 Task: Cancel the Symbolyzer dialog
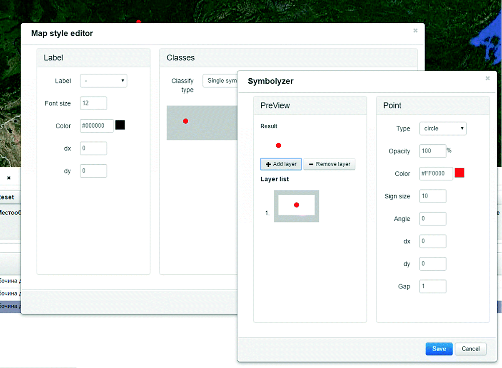470,349
